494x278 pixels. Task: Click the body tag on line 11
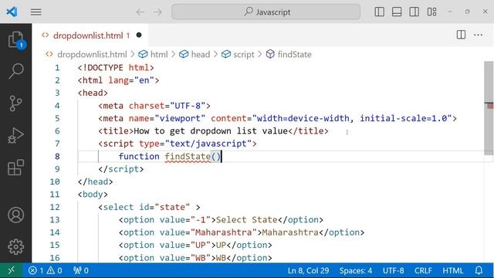click(93, 195)
